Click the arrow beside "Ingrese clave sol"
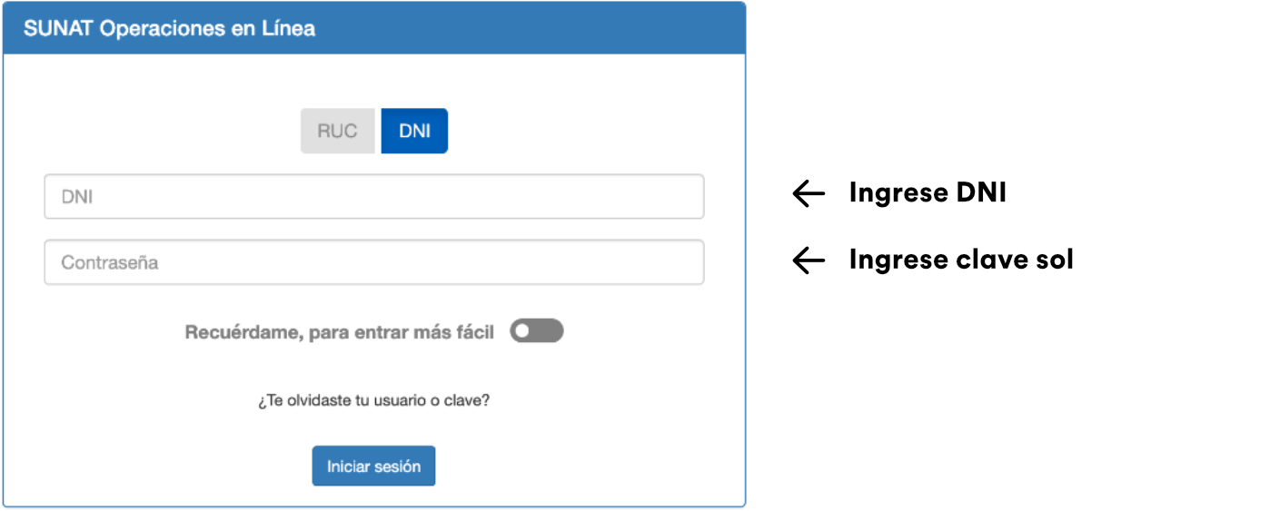1270x511 pixels. pyautogui.click(x=809, y=260)
